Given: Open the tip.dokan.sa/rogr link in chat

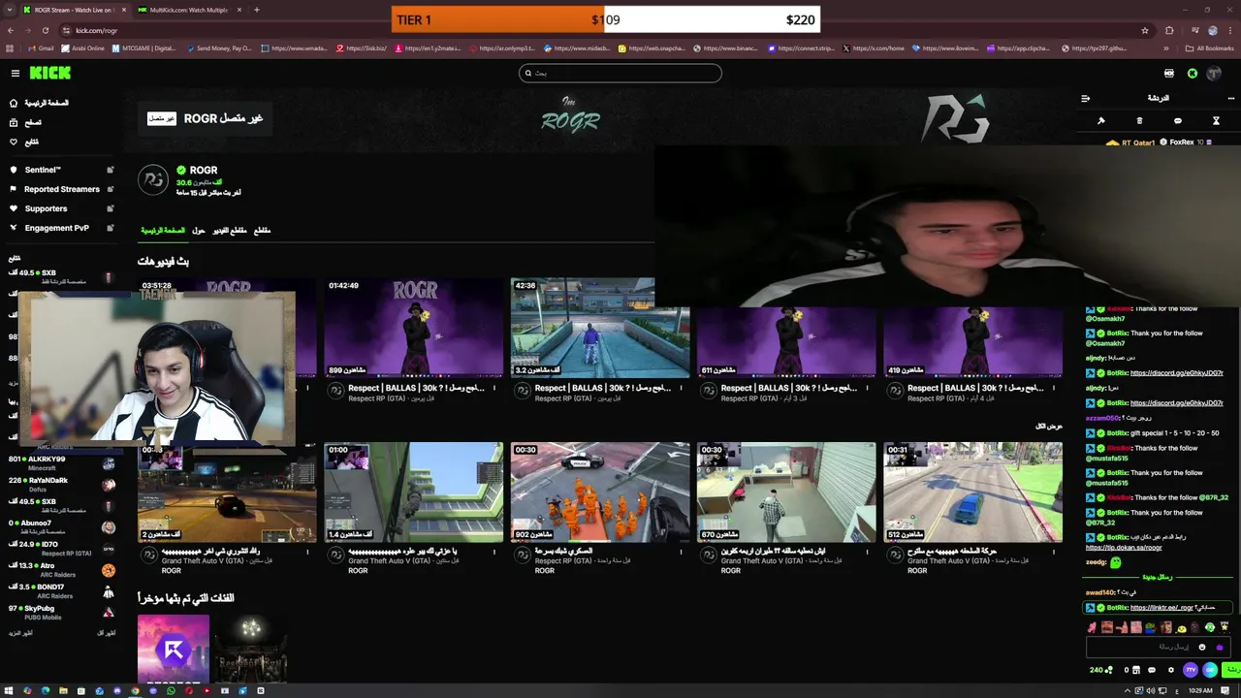Looking at the screenshot, I should (x=1123, y=548).
